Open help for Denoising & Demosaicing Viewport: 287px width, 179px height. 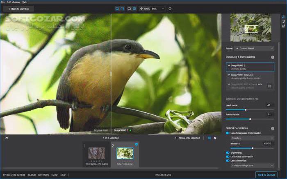(x=273, y=57)
